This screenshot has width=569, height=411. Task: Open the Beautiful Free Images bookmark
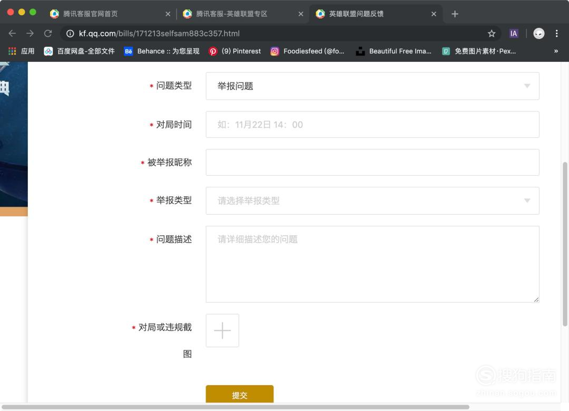(x=394, y=51)
